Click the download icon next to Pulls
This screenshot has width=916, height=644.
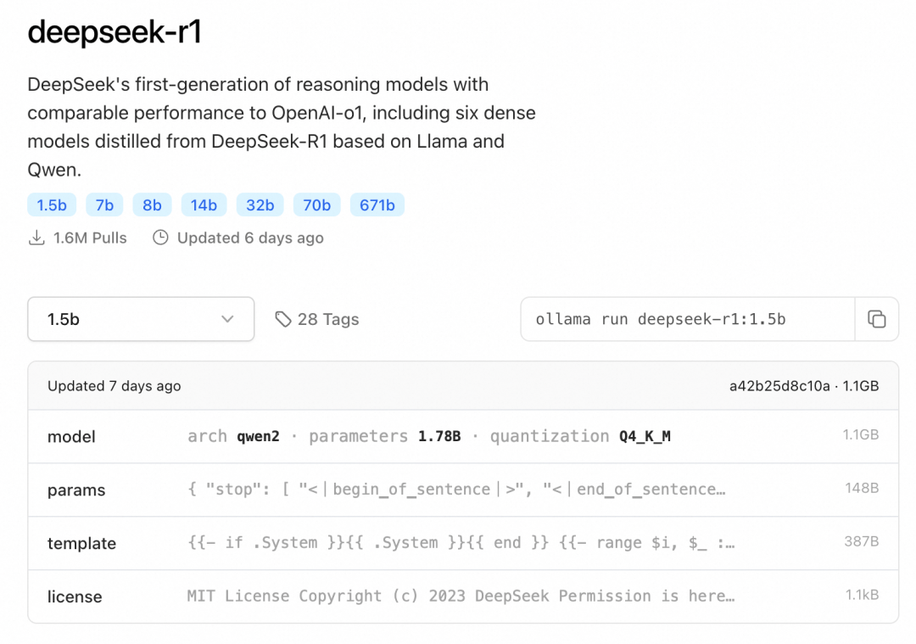tap(36, 238)
